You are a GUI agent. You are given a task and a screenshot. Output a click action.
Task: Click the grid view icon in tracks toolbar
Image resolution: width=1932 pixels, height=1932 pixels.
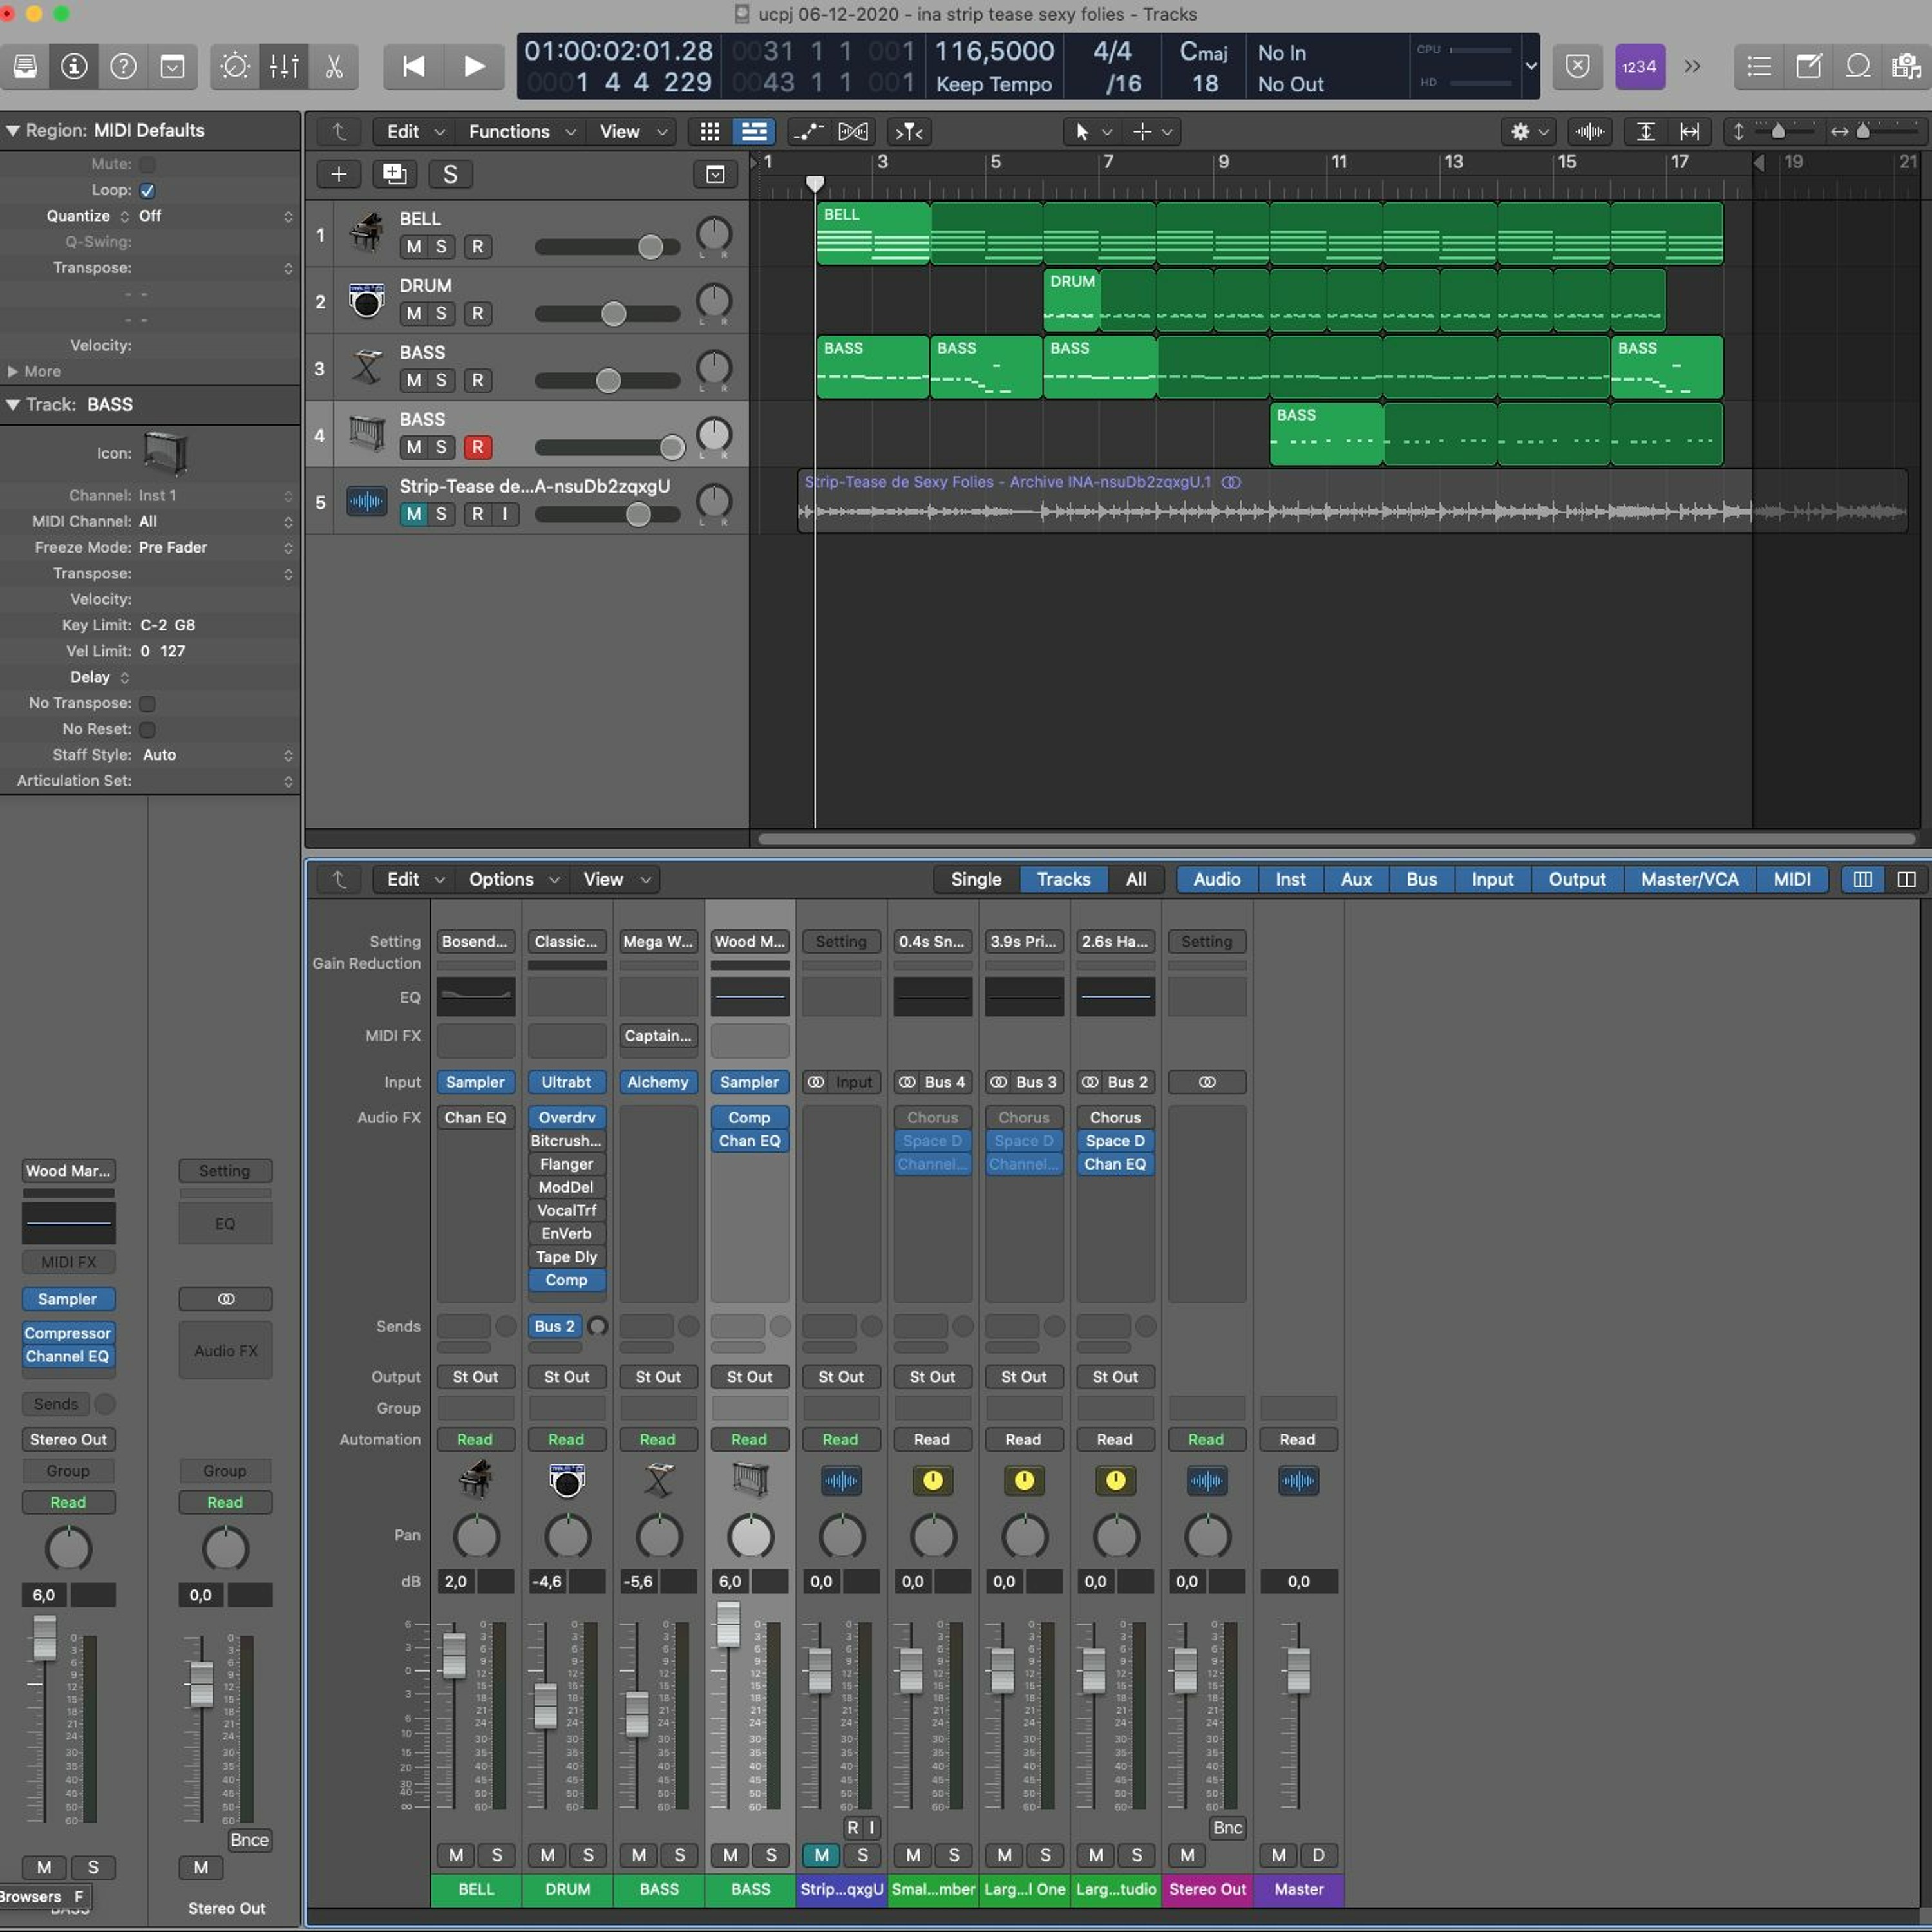(x=710, y=131)
